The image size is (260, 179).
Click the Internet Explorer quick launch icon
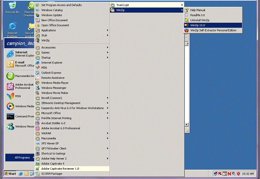pos(21,174)
